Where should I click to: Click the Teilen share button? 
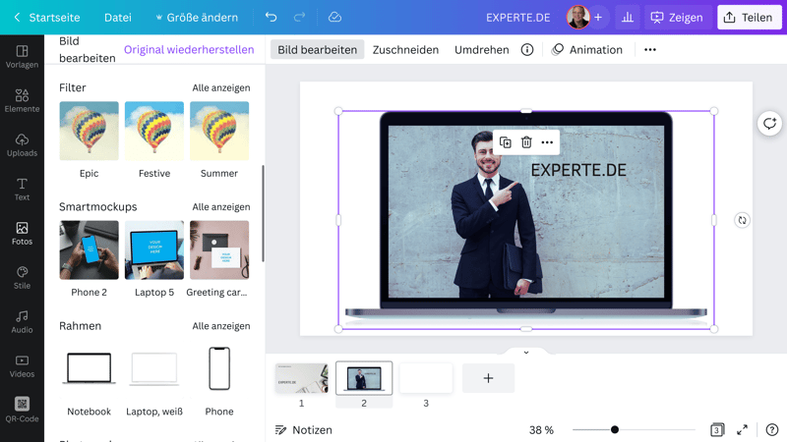[750, 17]
